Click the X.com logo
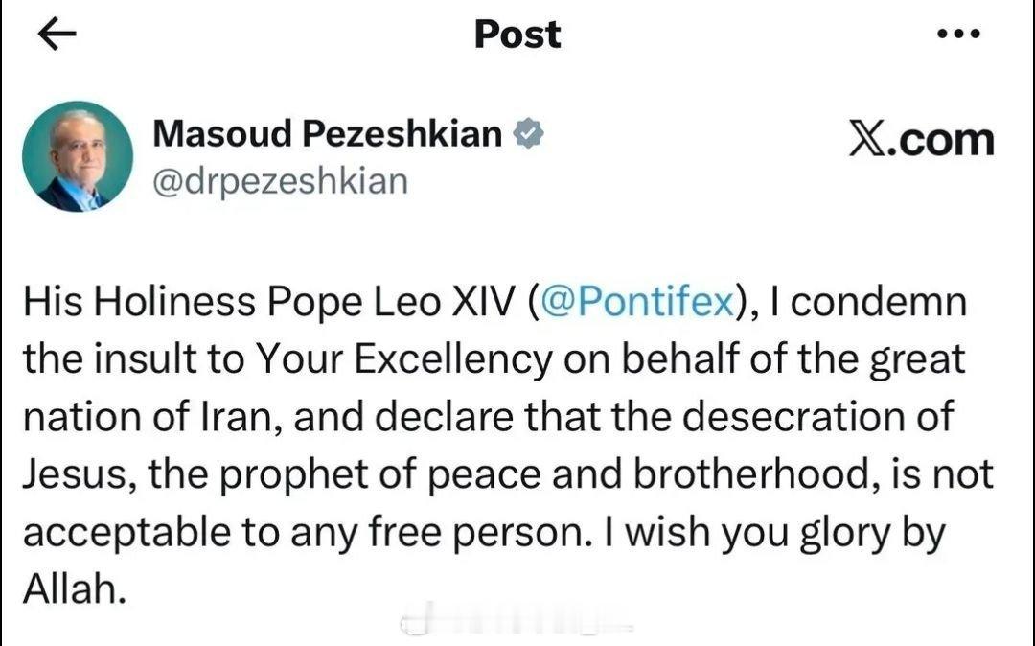Image resolution: width=1035 pixels, height=646 pixels. coord(921,140)
